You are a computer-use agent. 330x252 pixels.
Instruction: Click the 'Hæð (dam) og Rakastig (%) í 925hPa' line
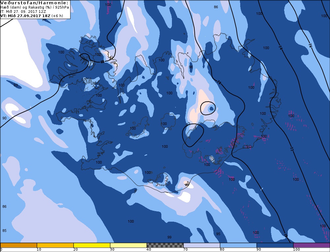click(35, 7)
